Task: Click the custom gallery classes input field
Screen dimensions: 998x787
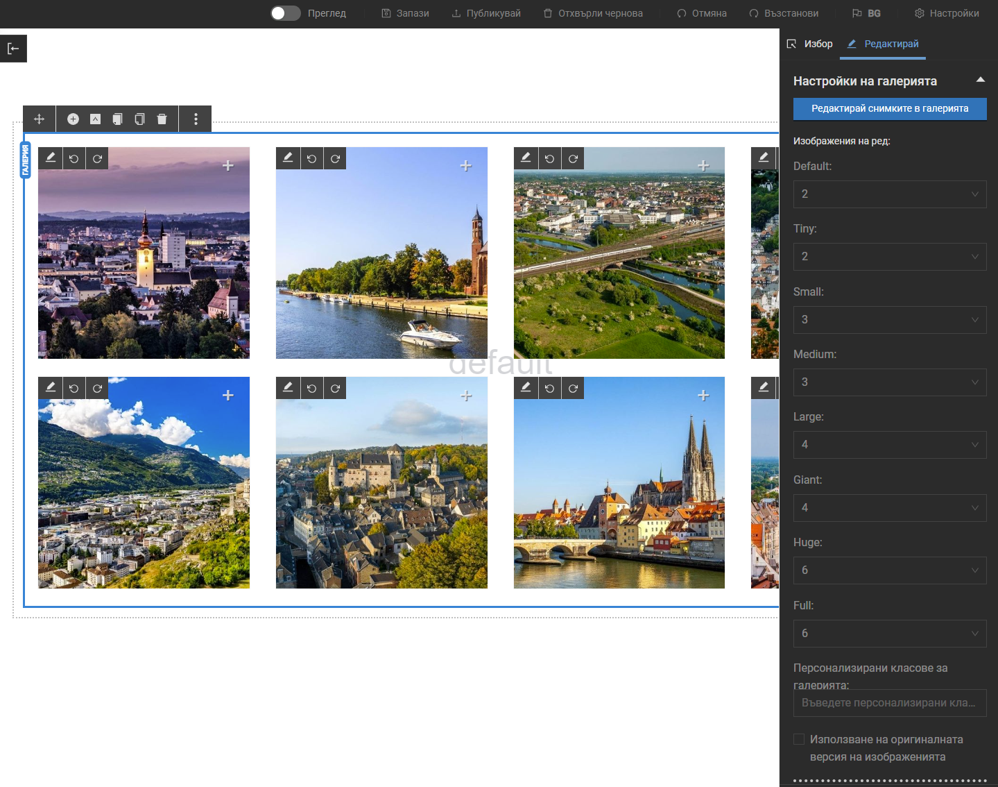Action: (x=889, y=703)
